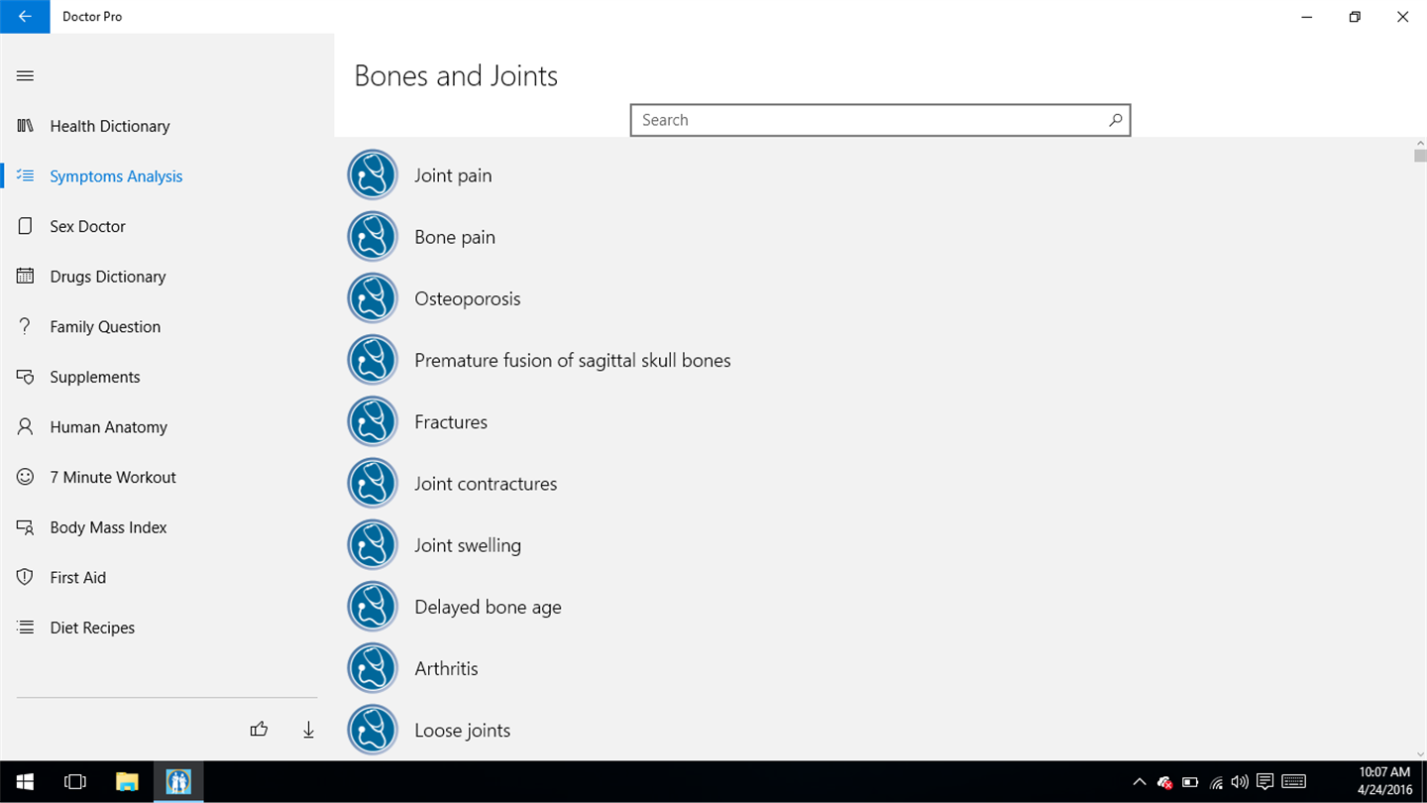Click the First Aid shield icon
1427x803 pixels.
26,577
